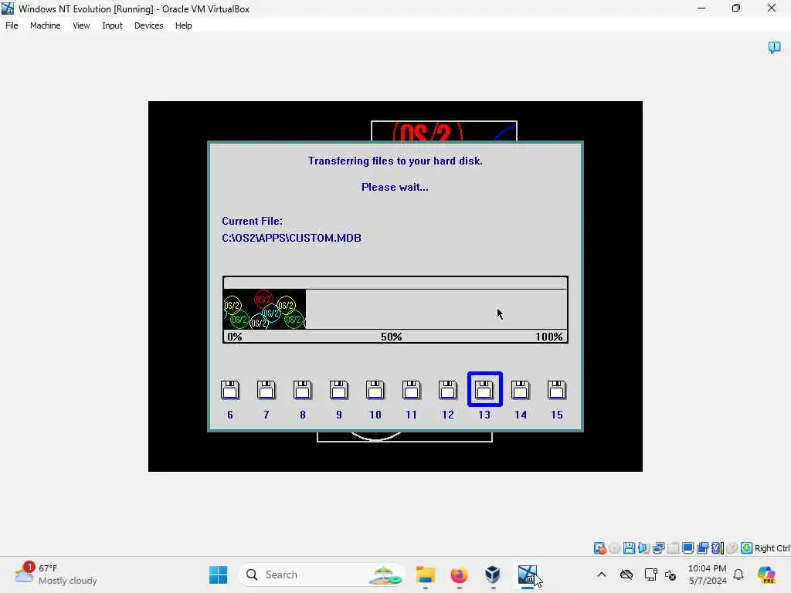
Task: Click the diskette 9 icon
Action: pos(339,390)
